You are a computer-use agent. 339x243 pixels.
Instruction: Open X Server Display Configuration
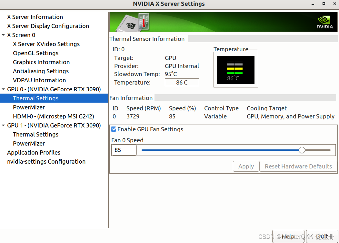[x=48, y=26]
